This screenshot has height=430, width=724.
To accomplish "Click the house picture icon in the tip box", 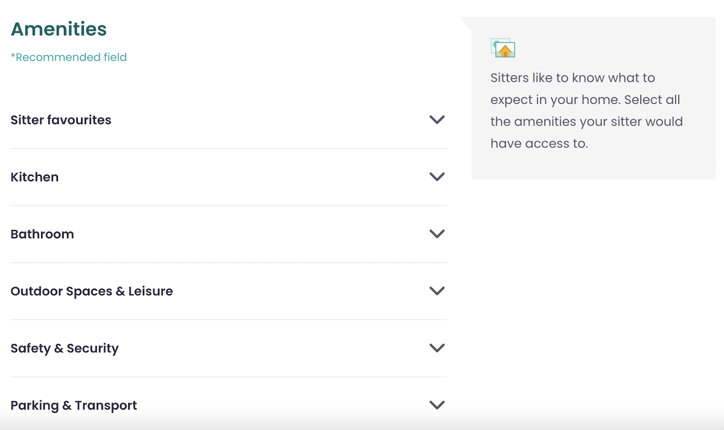I will (x=503, y=48).
